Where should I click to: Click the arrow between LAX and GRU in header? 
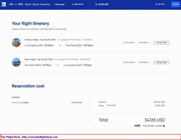[x=16, y=4]
